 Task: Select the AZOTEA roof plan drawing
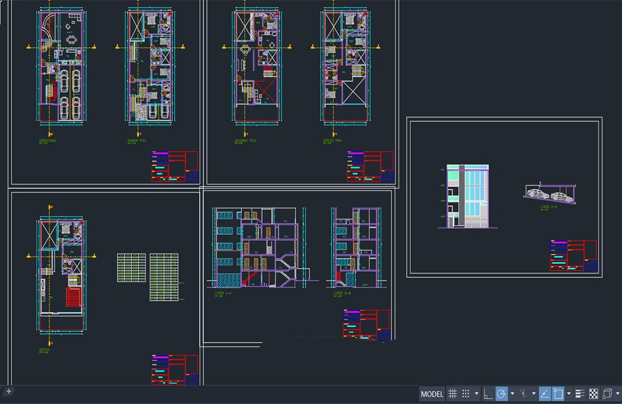pos(61,275)
